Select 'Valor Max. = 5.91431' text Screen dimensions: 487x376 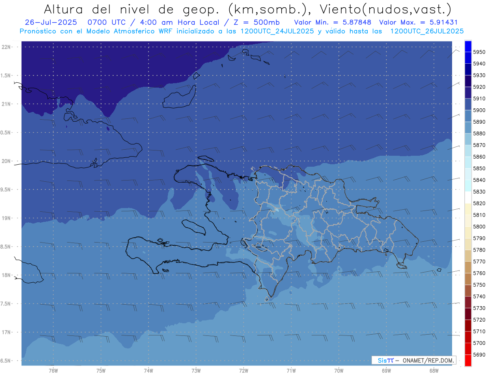418,22
